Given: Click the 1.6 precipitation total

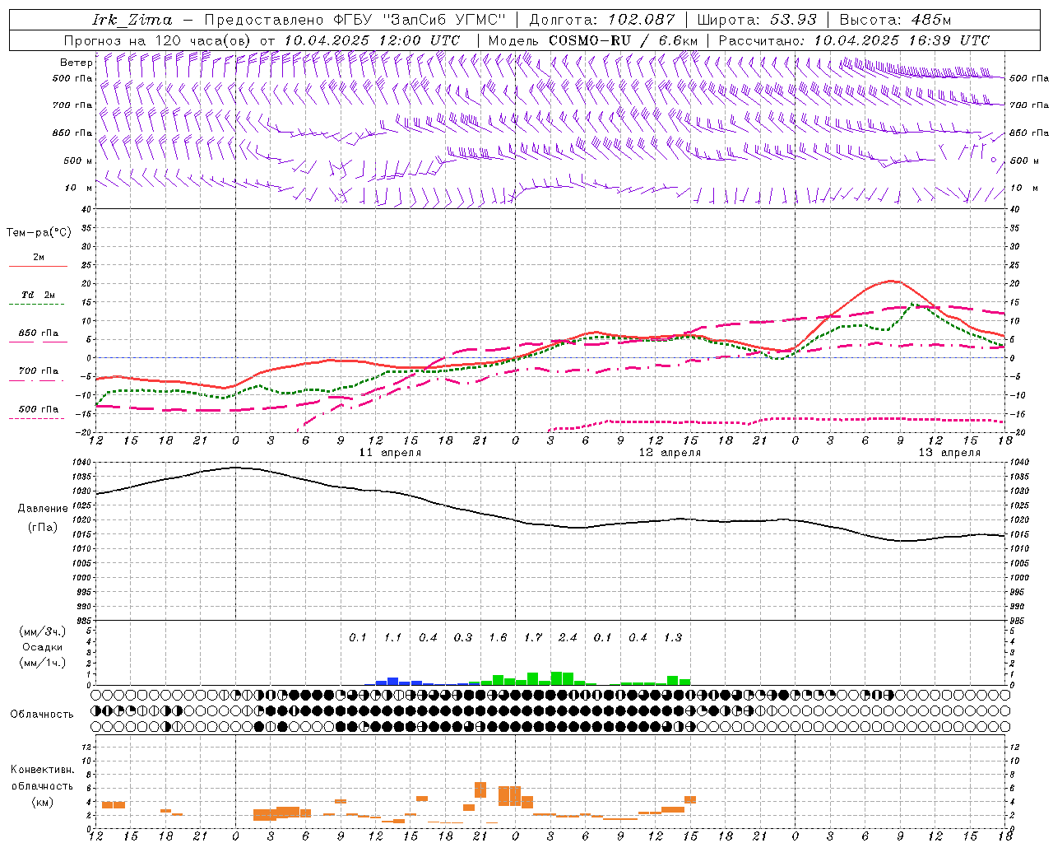Looking at the screenshot, I should pos(498,637).
